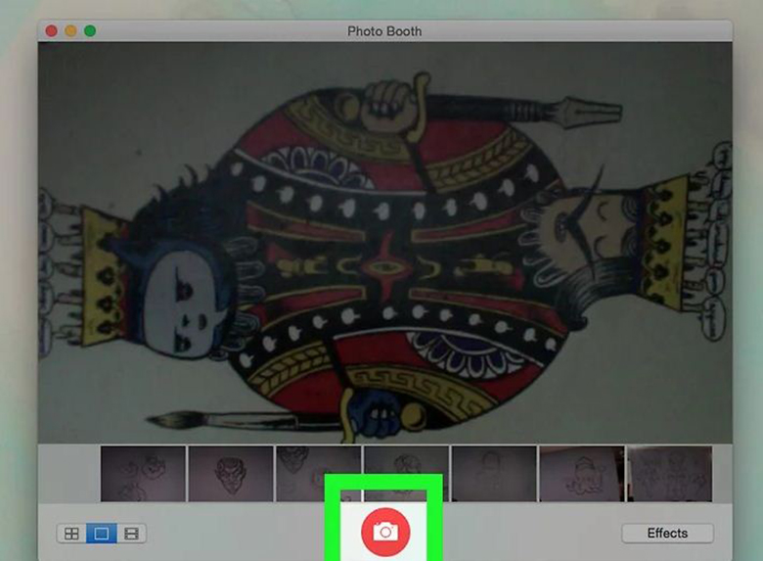Enter full screen with the green button

click(90, 31)
